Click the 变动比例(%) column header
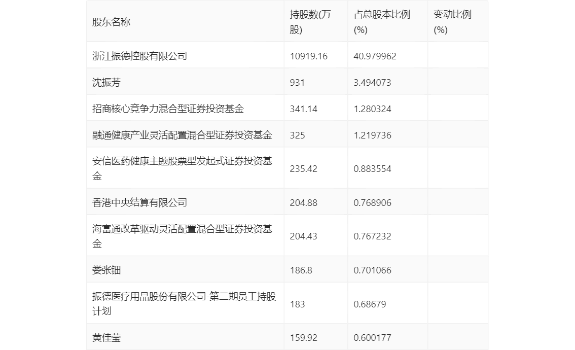Viewport: 575px width, 350px height. tap(452, 22)
